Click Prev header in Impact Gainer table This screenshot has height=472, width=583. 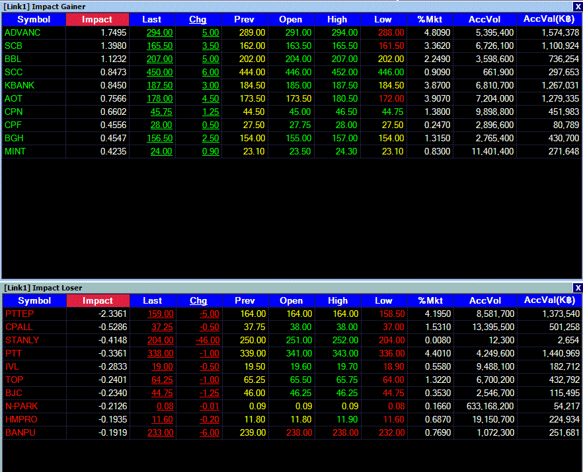point(245,20)
